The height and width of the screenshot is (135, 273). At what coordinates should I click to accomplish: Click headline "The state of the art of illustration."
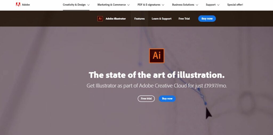tap(156, 75)
